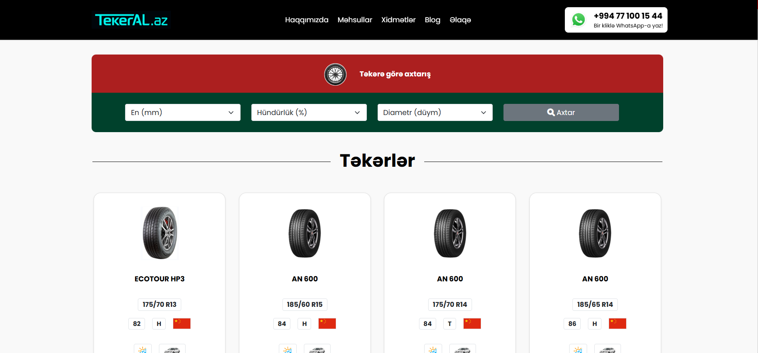Click the WhatsApp icon in header
This screenshot has width=758, height=353.
[x=578, y=20]
